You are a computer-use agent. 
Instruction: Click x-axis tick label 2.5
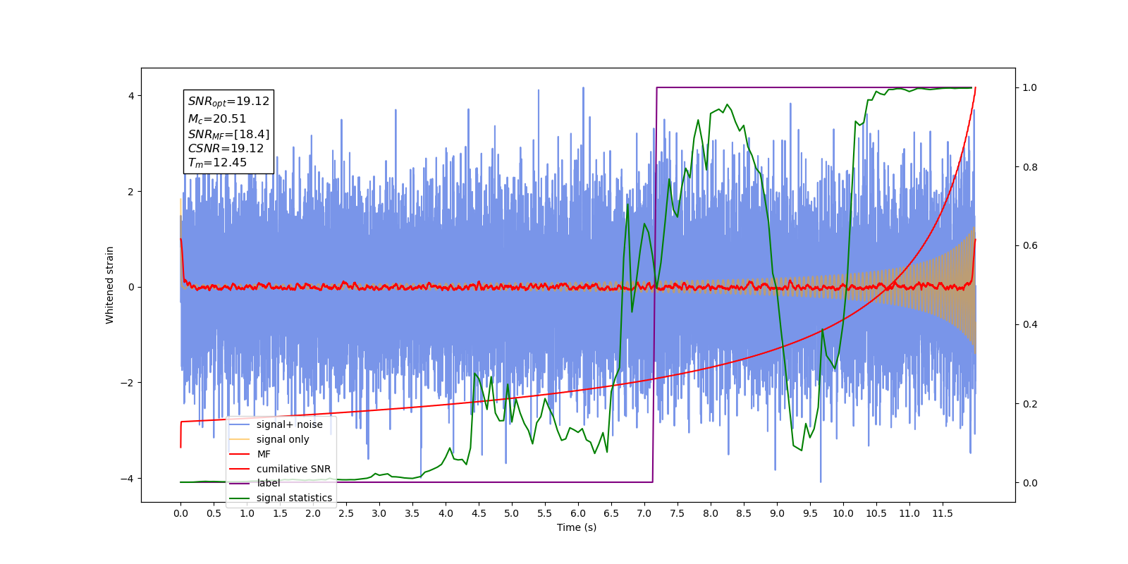point(346,513)
